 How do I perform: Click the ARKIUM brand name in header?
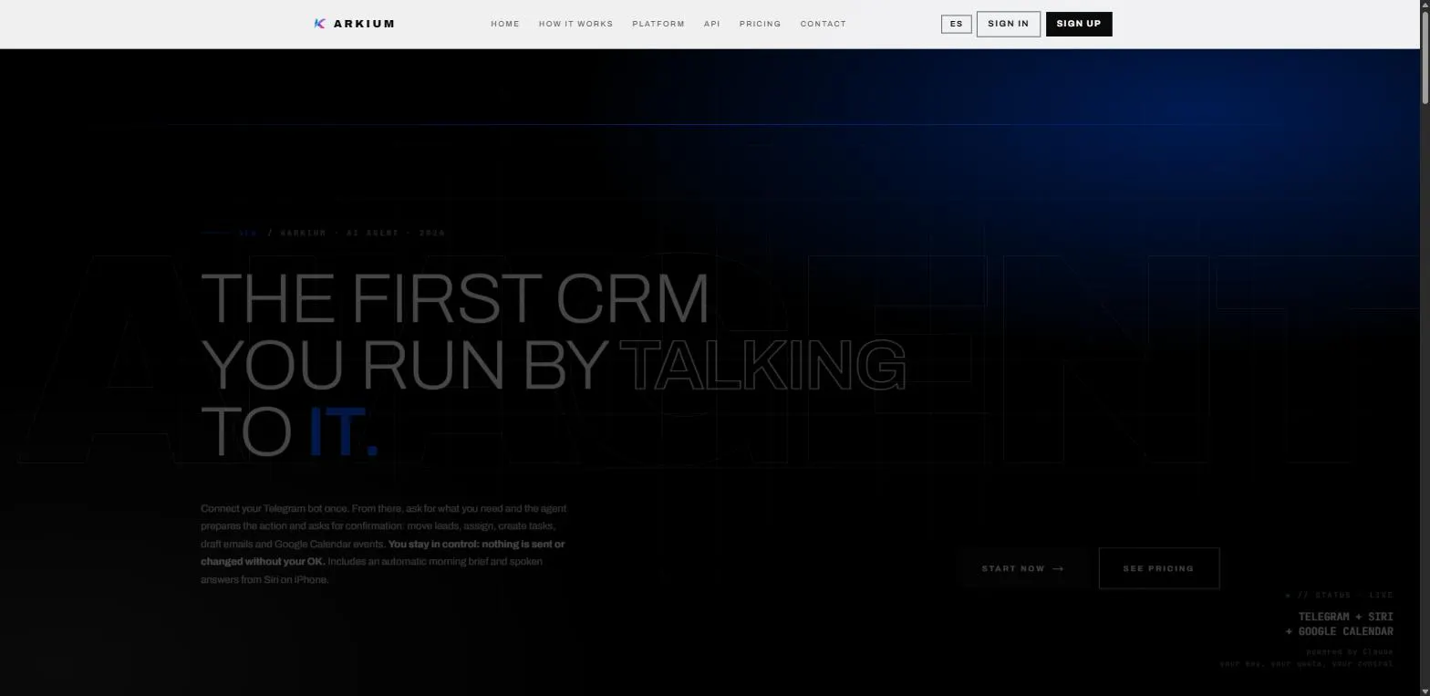click(364, 24)
